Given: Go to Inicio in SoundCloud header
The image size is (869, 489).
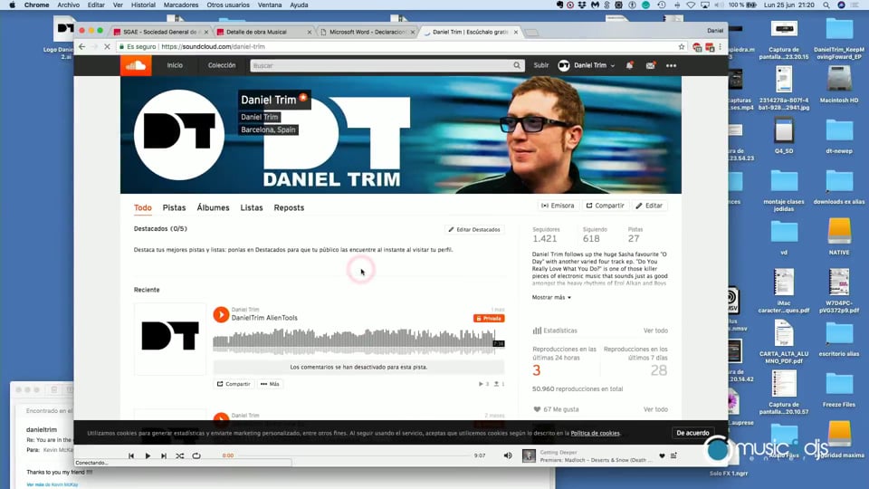Looking at the screenshot, I should point(175,65).
